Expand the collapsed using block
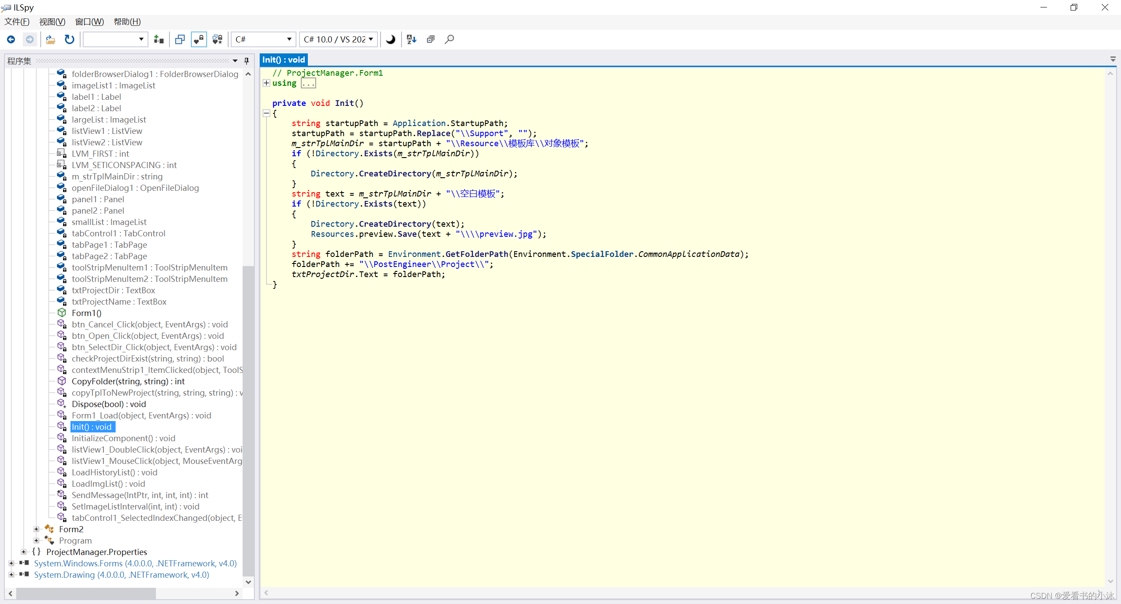 click(x=266, y=83)
